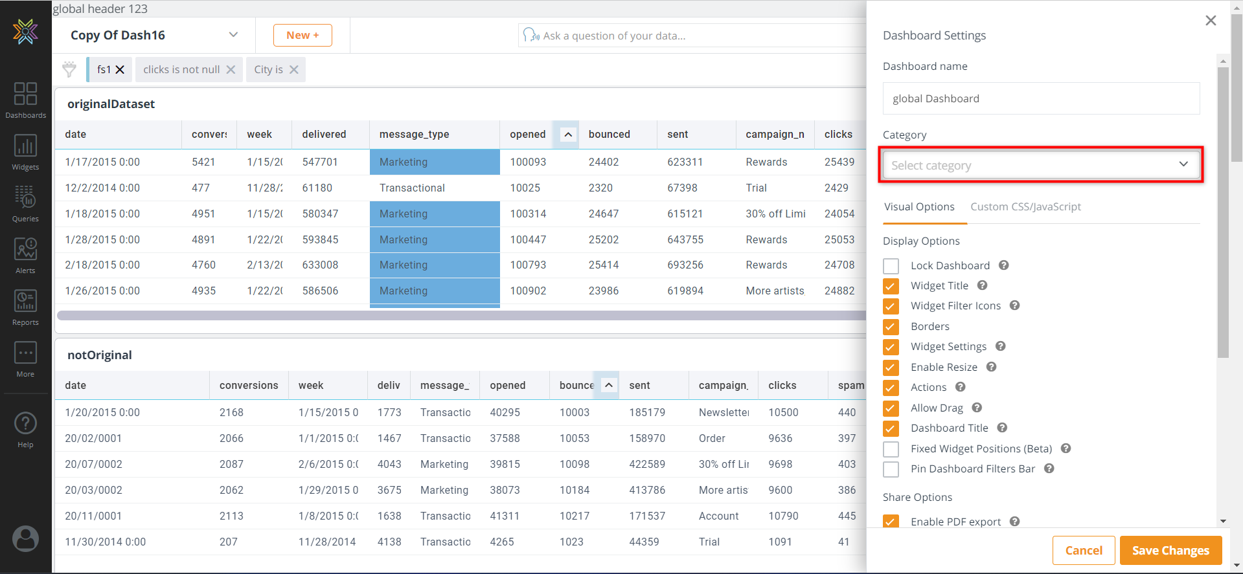Open the Alerts sidebar icon

pos(25,255)
